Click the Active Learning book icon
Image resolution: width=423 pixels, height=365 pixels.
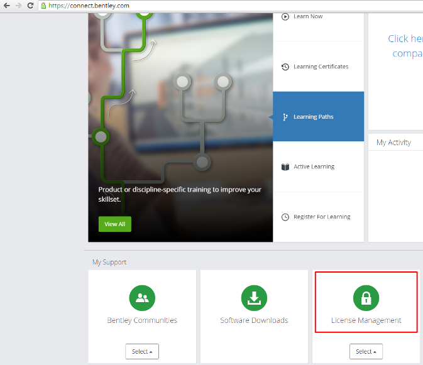tap(285, 167)
